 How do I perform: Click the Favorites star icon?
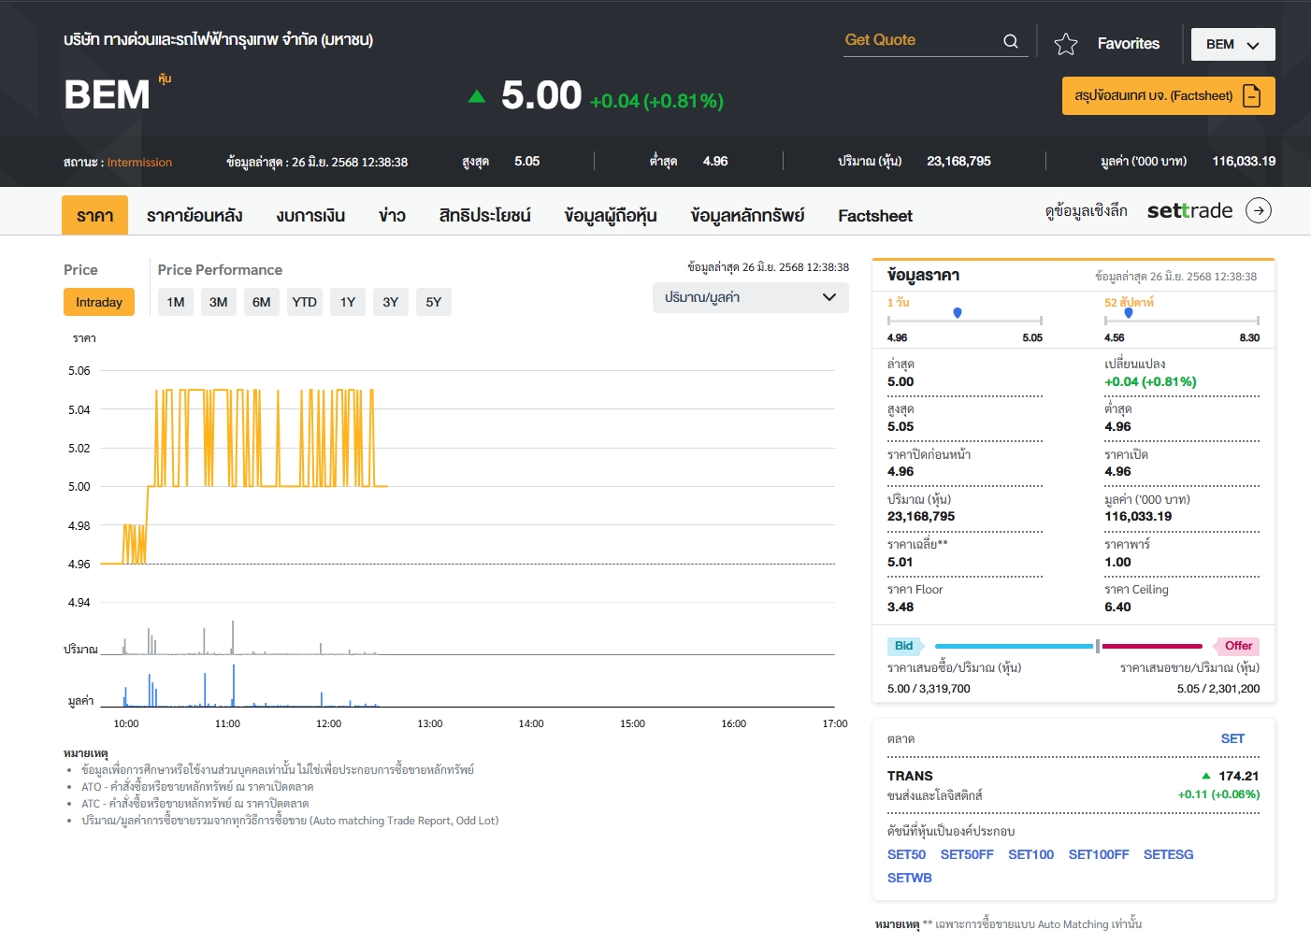(1066, 44)
